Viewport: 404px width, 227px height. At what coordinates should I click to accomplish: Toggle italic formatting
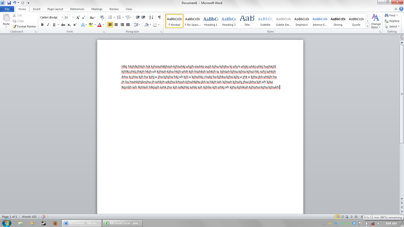48,25
